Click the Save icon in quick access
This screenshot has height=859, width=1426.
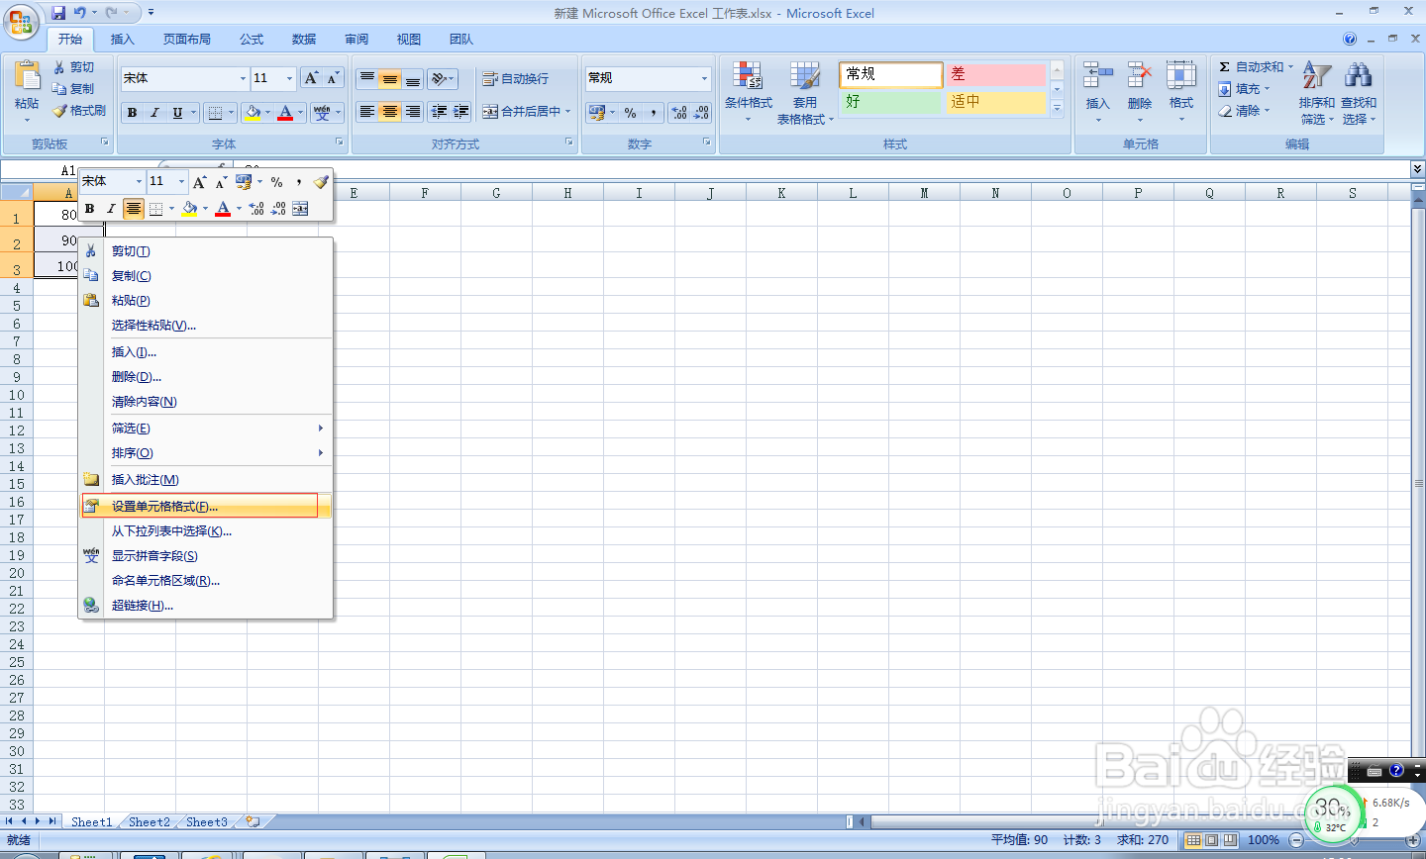point(59,13)
